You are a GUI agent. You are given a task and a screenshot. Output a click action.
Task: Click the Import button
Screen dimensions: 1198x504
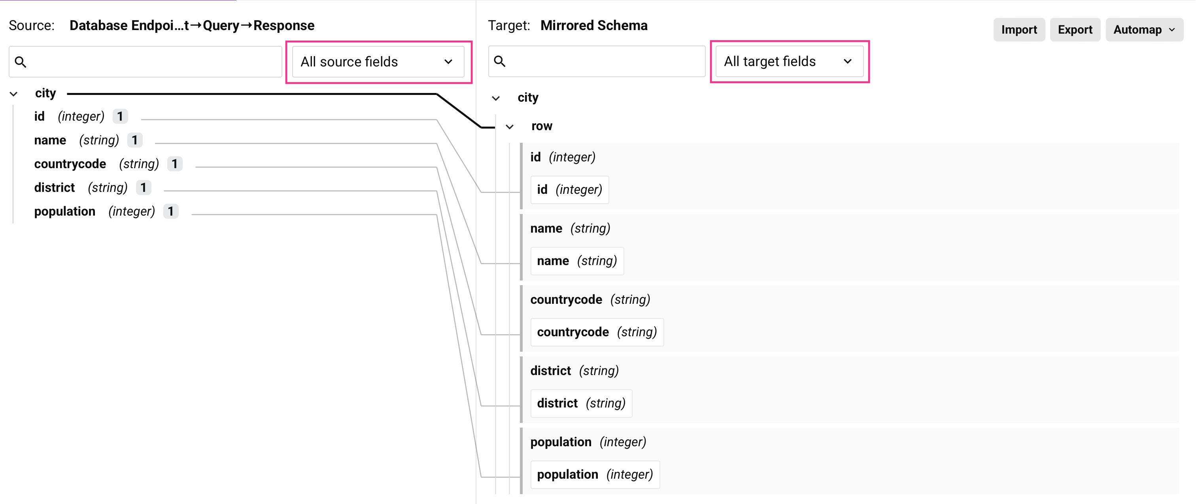1019,29
